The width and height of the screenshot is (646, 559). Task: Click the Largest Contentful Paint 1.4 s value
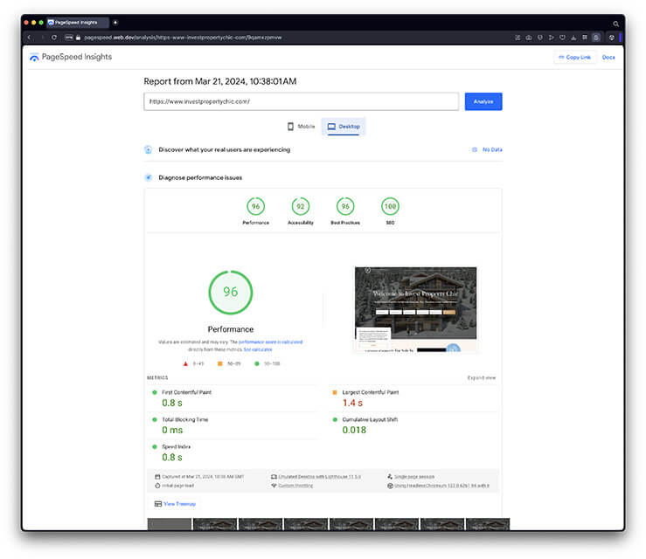coord(352,403)
